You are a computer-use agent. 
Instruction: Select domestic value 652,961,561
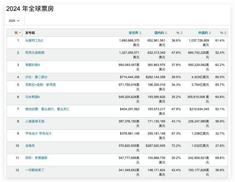156,40
